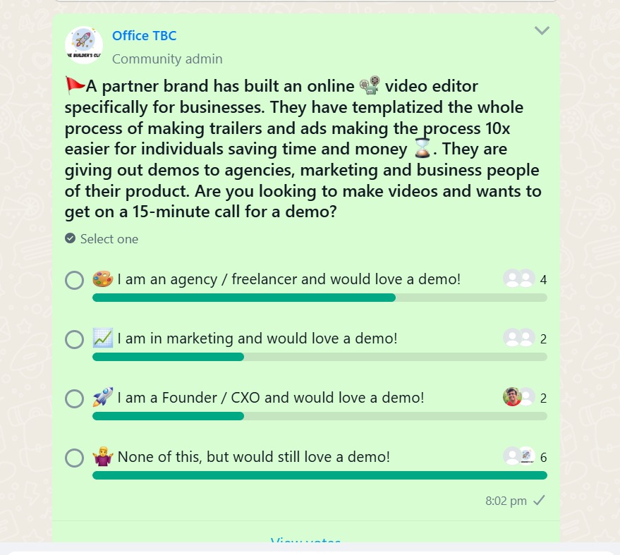This screenshot has width=620, height=555.
Task: Click voter avatars for marketing option
Action: 519,338
